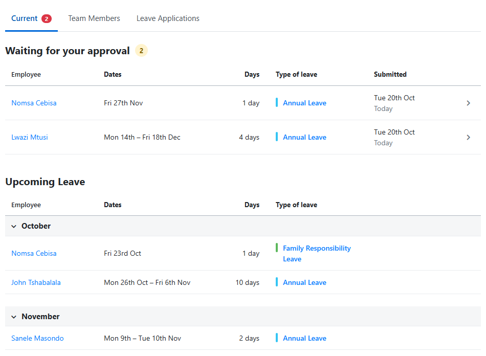Select the Current tab
Screen dimensions: 486x356
(31, 18)
